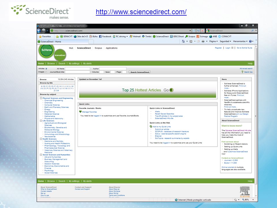The width and height of the screenshot is (277, 208).
Task: Click the All fields input box
Action: [x=77, y=68]
